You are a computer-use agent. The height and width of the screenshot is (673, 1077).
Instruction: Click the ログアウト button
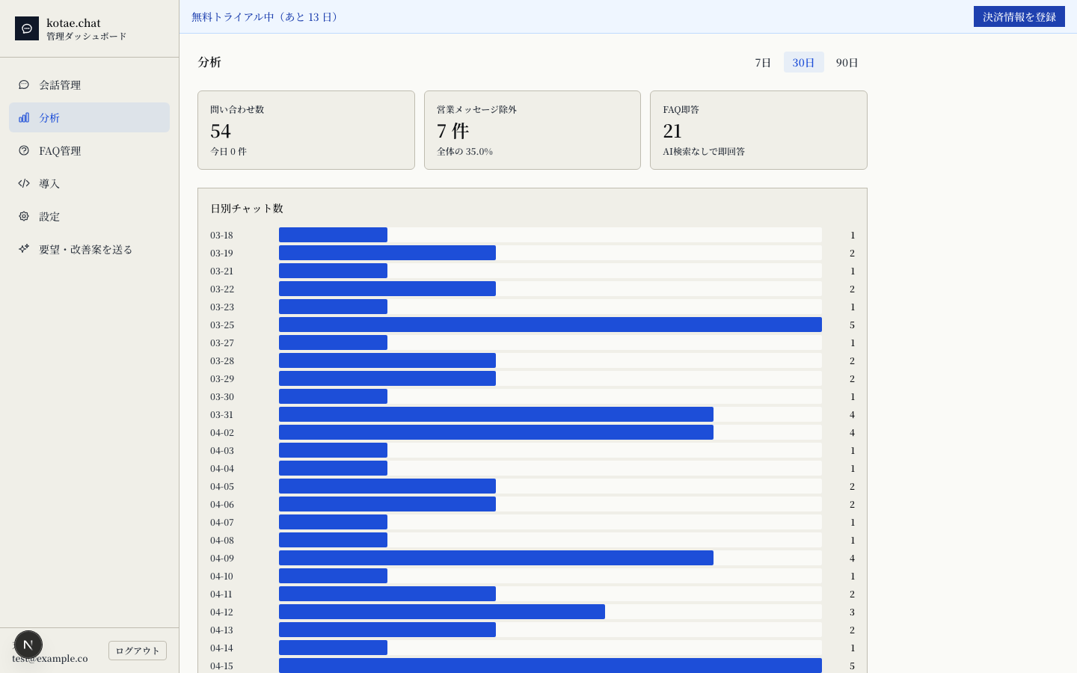point(138,651)
